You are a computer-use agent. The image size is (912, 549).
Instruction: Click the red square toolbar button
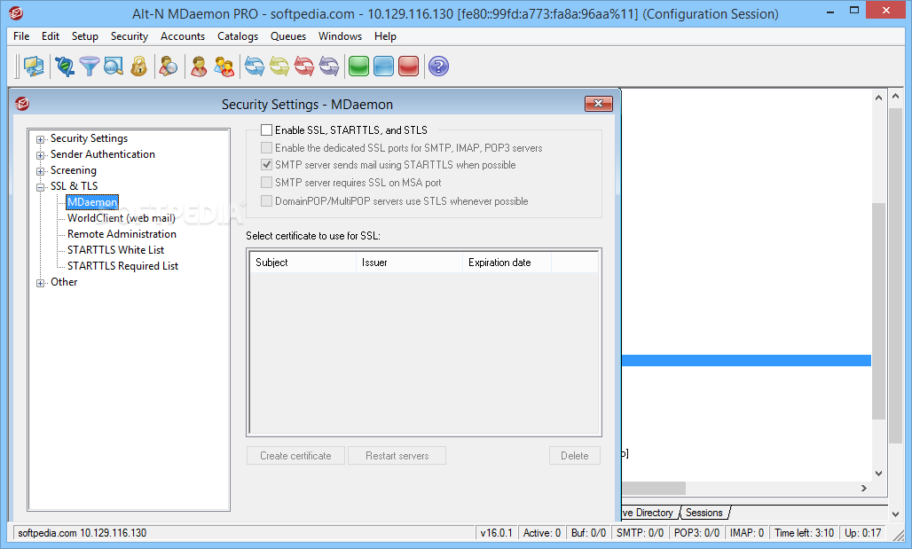point(409,67)
